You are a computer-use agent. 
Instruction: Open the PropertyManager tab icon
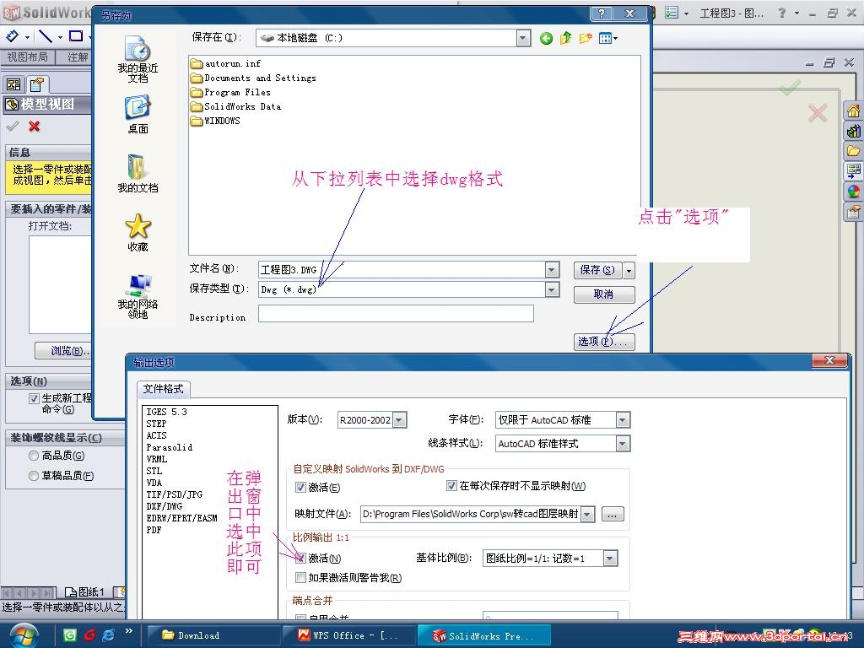pyautogui.click(x=37, y=84)
